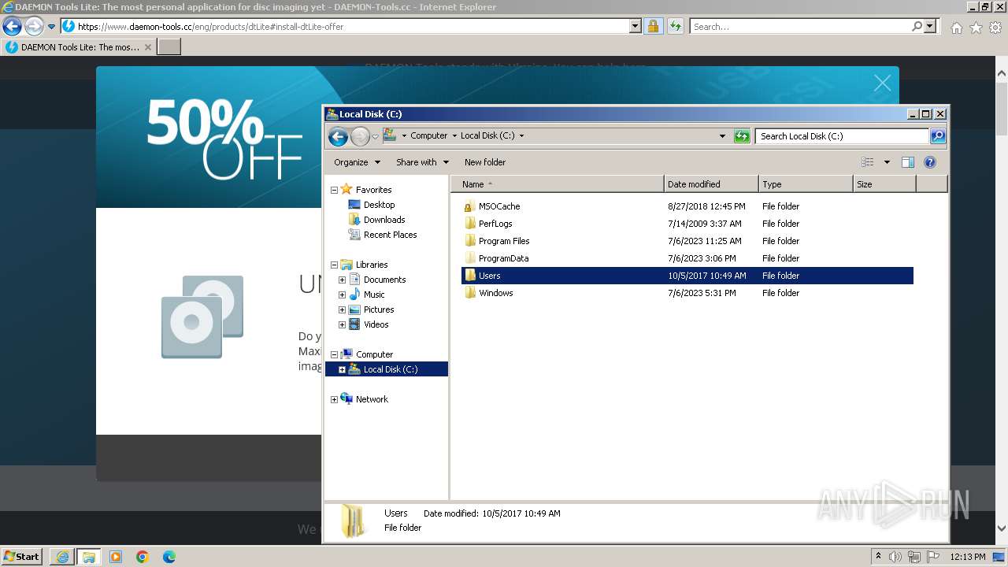Screen dimensions: 1008x567
Task: Sort by the Type column header
Action: click(x=806, y=184)
